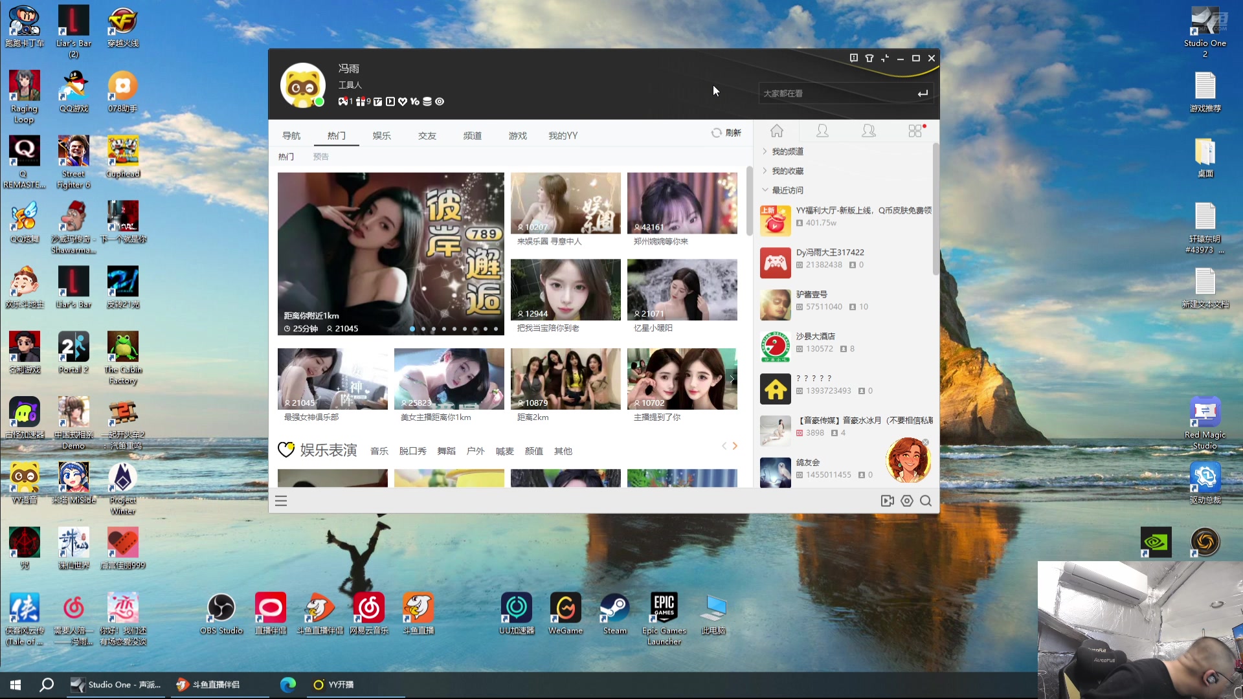1243x699 pixels.
Task: Click the right arrow on 主播提到了你 thumbnail
Action: [732, 379]
